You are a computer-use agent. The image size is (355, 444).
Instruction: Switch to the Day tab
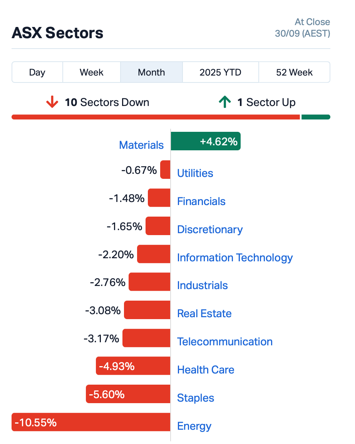37,72
